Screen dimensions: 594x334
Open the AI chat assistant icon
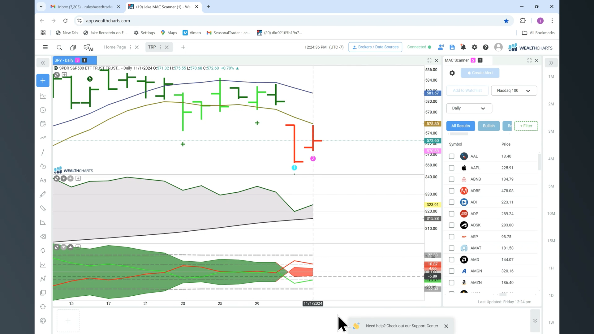click(88, 47)
